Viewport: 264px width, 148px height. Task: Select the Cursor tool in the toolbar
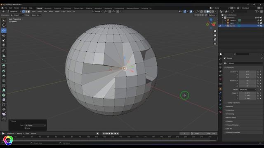4,25
